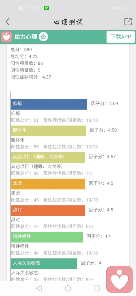
Task: Go to home via green house icon
Action: (44, 37)
